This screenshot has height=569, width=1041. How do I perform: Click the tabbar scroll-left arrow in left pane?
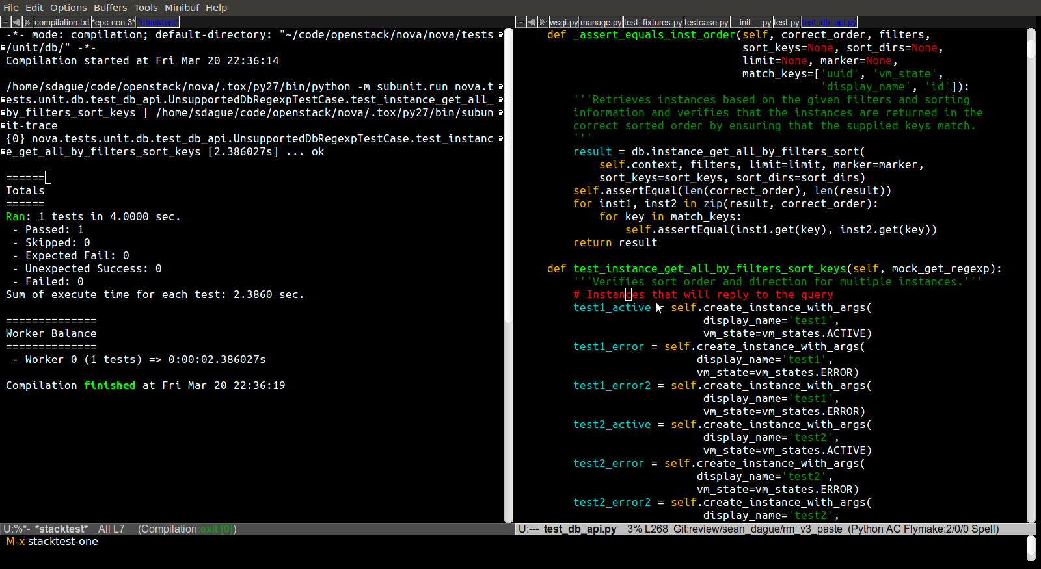click(16, 22)
